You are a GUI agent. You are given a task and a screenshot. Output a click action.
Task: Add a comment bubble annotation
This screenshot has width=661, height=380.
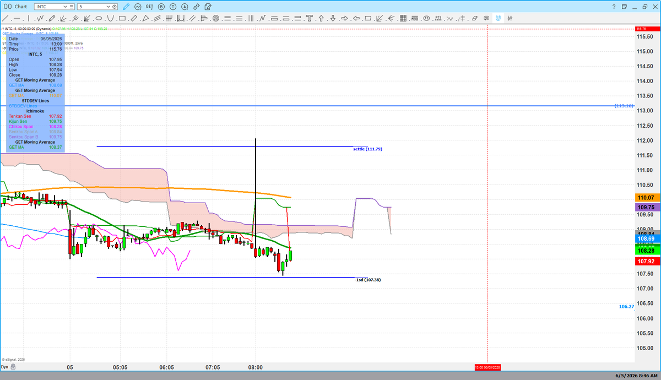pyautogui.click(x=486, y=18)
